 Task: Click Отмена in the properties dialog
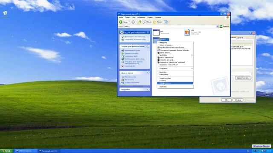point(238,100)
